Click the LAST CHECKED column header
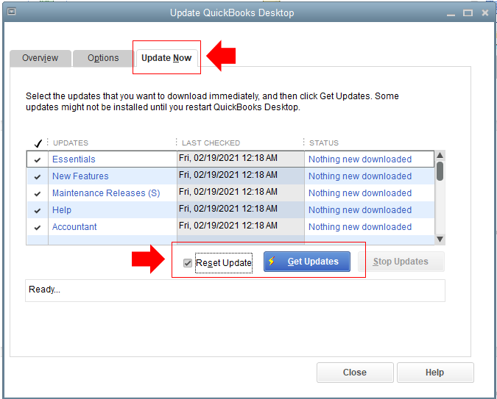The width and height of the screenshot is (497, 399). [x=211, y=143]
